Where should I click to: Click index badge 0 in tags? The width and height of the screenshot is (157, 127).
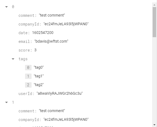point(28,68)
